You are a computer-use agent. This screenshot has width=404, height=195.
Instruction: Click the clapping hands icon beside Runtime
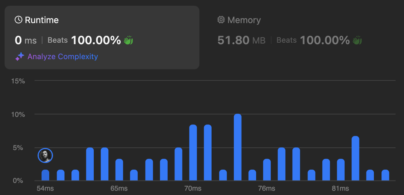(128, 40)
